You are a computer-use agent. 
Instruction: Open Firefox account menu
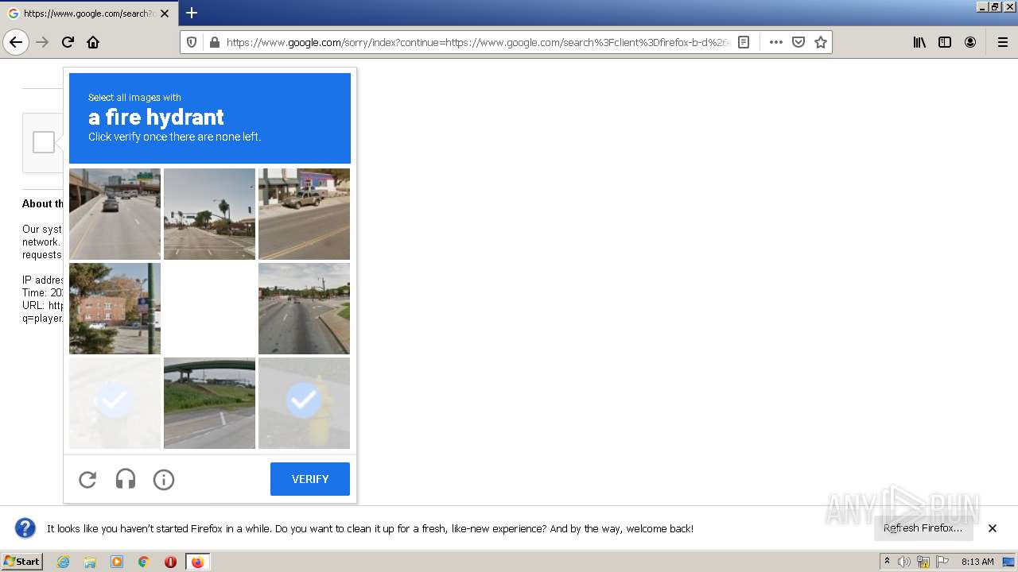tap(970, 42)
